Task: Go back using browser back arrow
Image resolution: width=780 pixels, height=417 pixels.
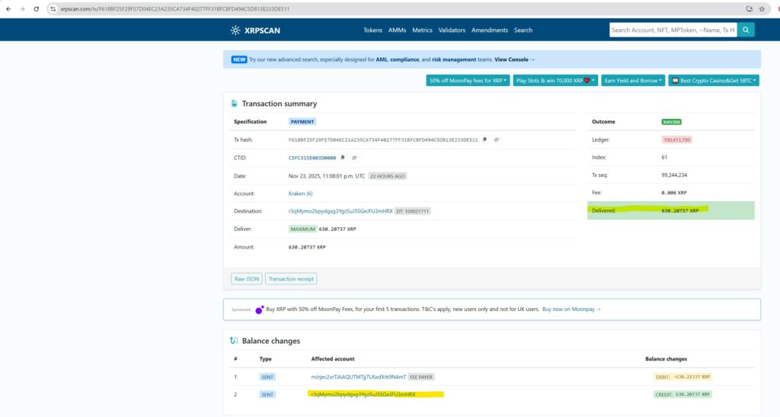Action: tap(8, 8)
